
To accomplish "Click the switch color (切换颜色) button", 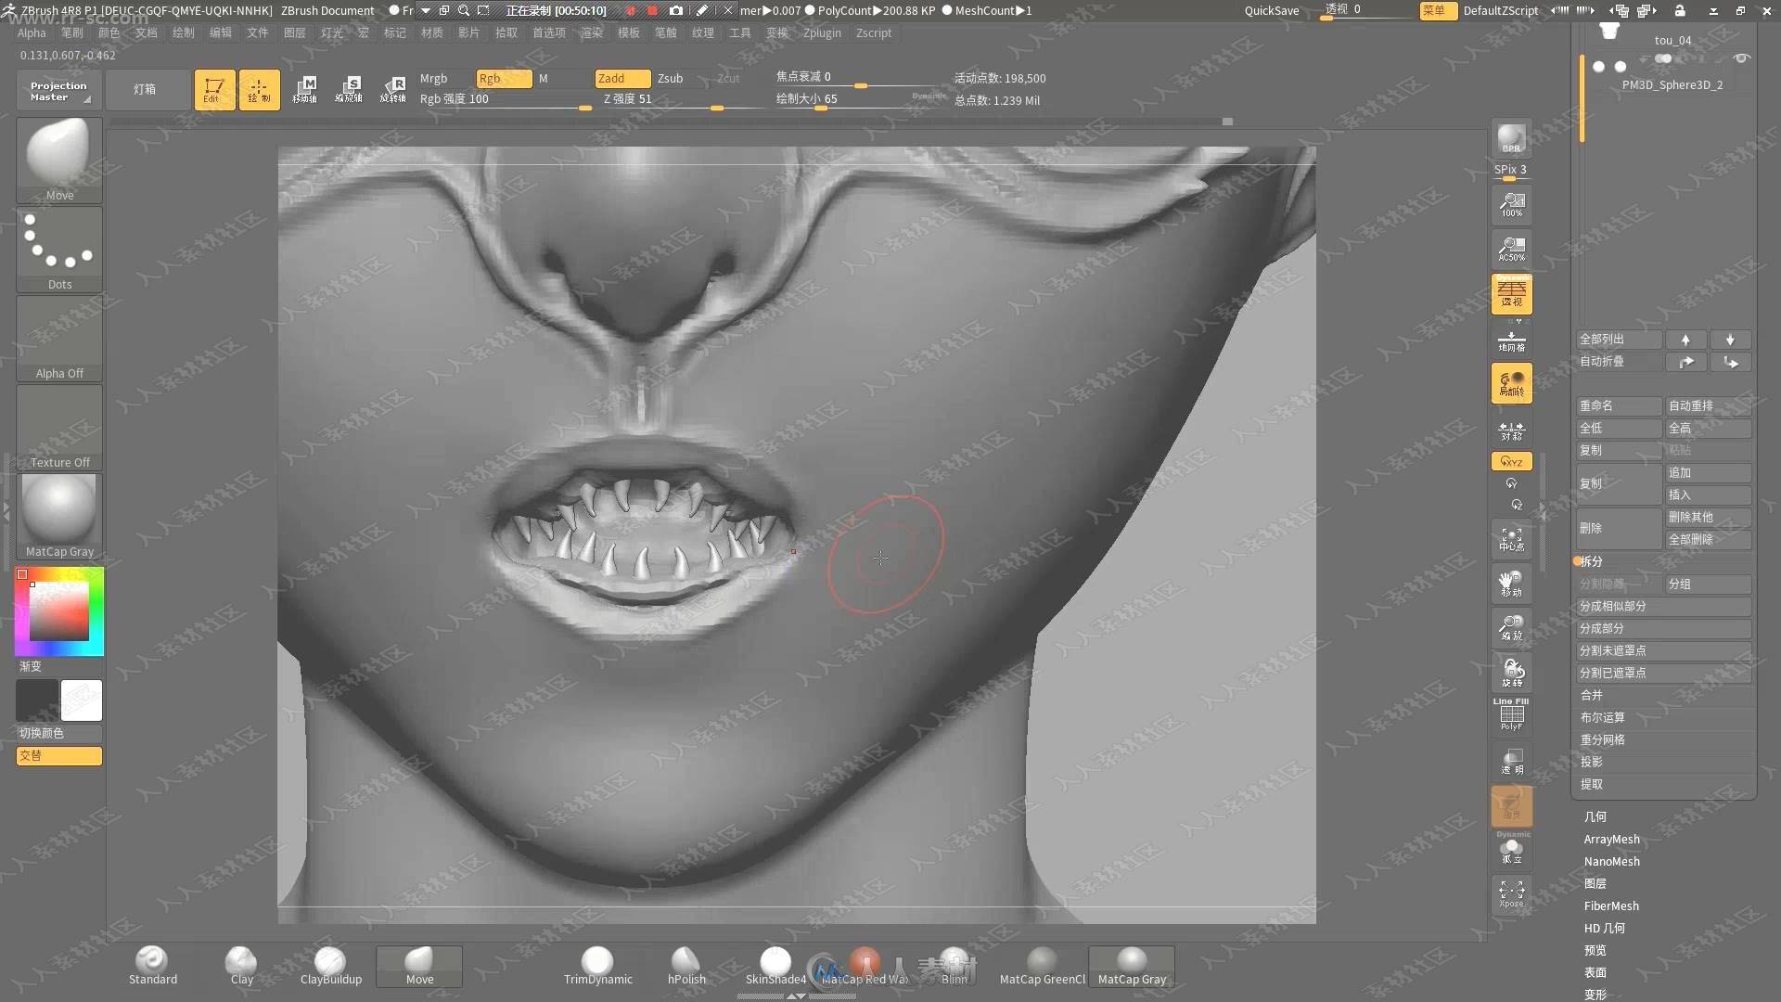I will [x=59, y=733].
